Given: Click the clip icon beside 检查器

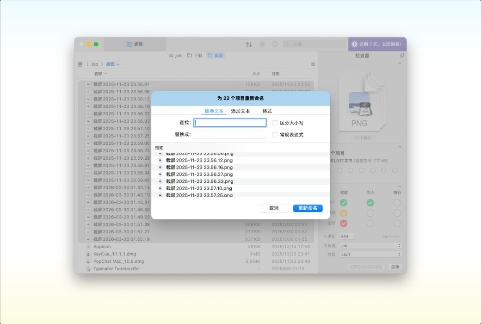Looking at the screenshot, I should pos(402,55).
